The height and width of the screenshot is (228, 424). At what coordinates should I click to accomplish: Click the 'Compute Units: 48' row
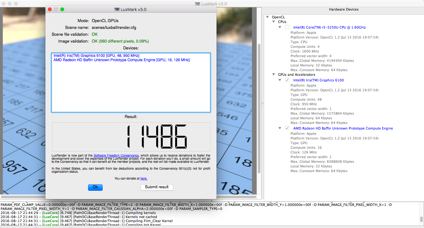(x=306, y=99)
